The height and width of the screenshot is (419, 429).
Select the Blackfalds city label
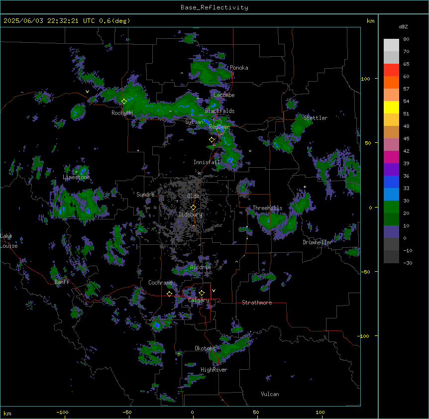[x=219, y=111]
